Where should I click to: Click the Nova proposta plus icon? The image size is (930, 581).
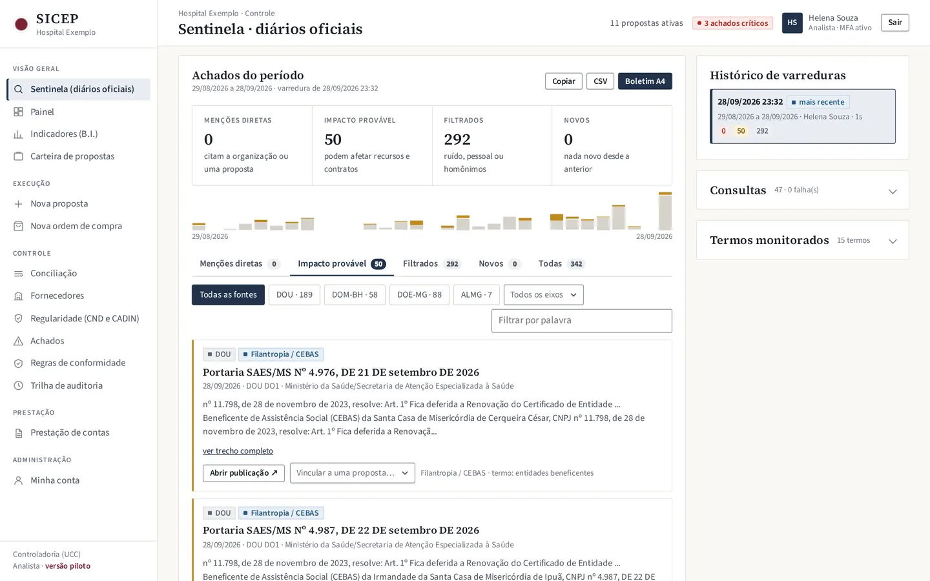tap(18, 204)
